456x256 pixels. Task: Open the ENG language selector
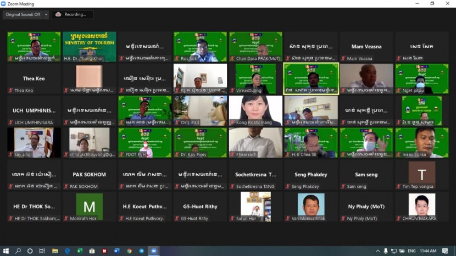411,251
